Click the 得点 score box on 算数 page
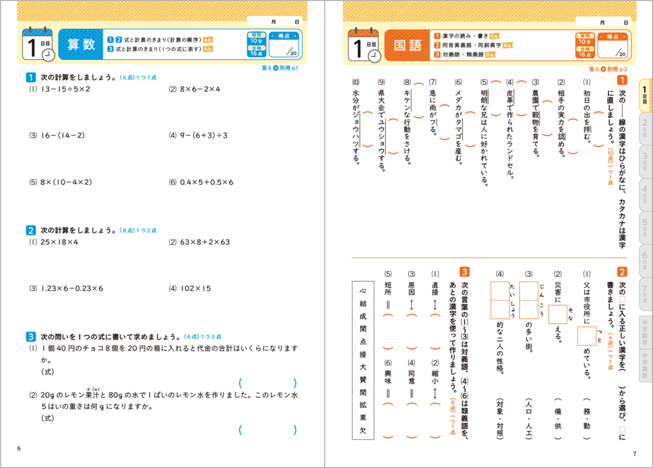653x468 pixels. pyautogui.click(x=284, y=44)
